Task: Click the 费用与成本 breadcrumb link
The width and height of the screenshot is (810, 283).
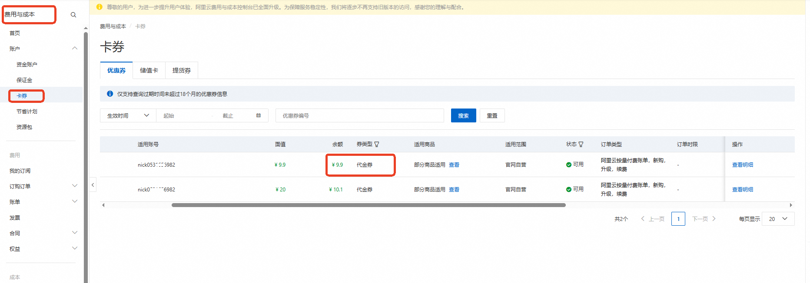Action: [113, 26]
